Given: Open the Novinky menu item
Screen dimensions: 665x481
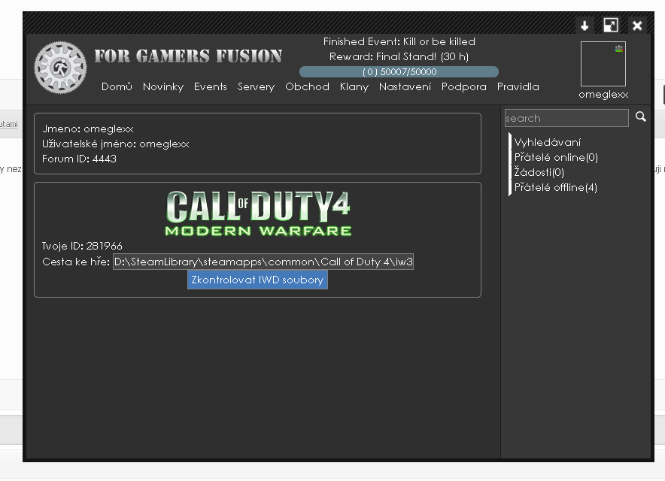Looking at the screenshot, I should pyautogui.click(x=162, y=86).
